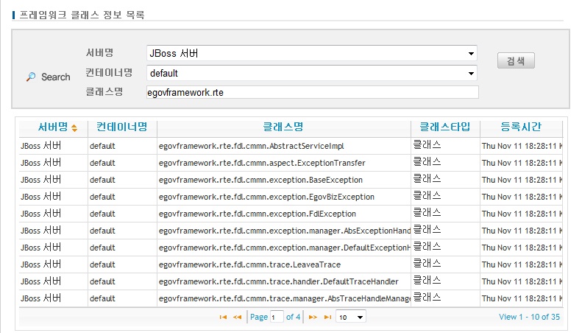The width and height of the screenshot is (582, 333).
Task: Click the magnifier Search icon
Action: coord(31,77)
